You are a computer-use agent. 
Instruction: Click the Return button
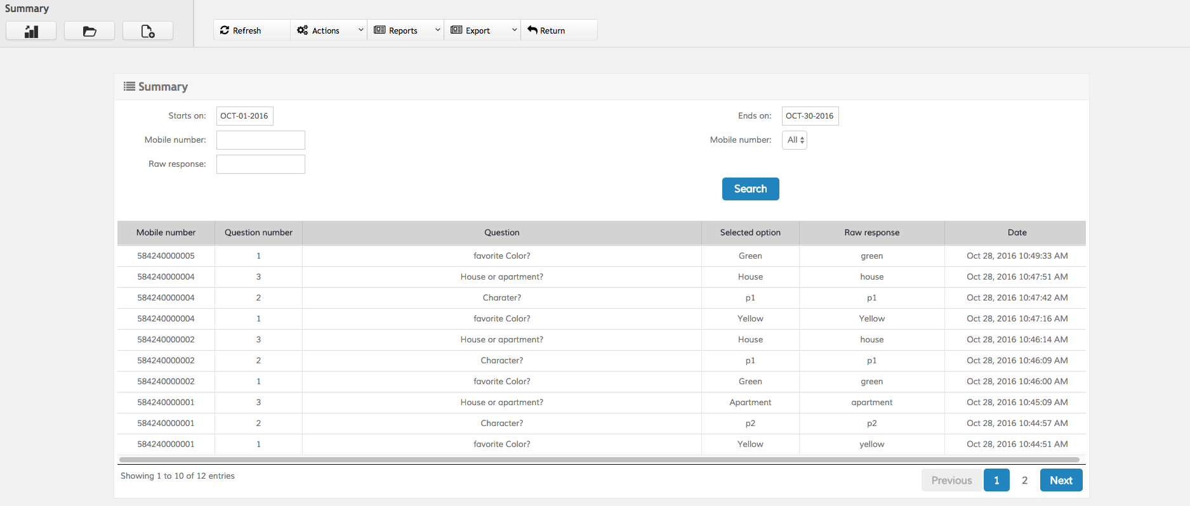coord(547,30)
